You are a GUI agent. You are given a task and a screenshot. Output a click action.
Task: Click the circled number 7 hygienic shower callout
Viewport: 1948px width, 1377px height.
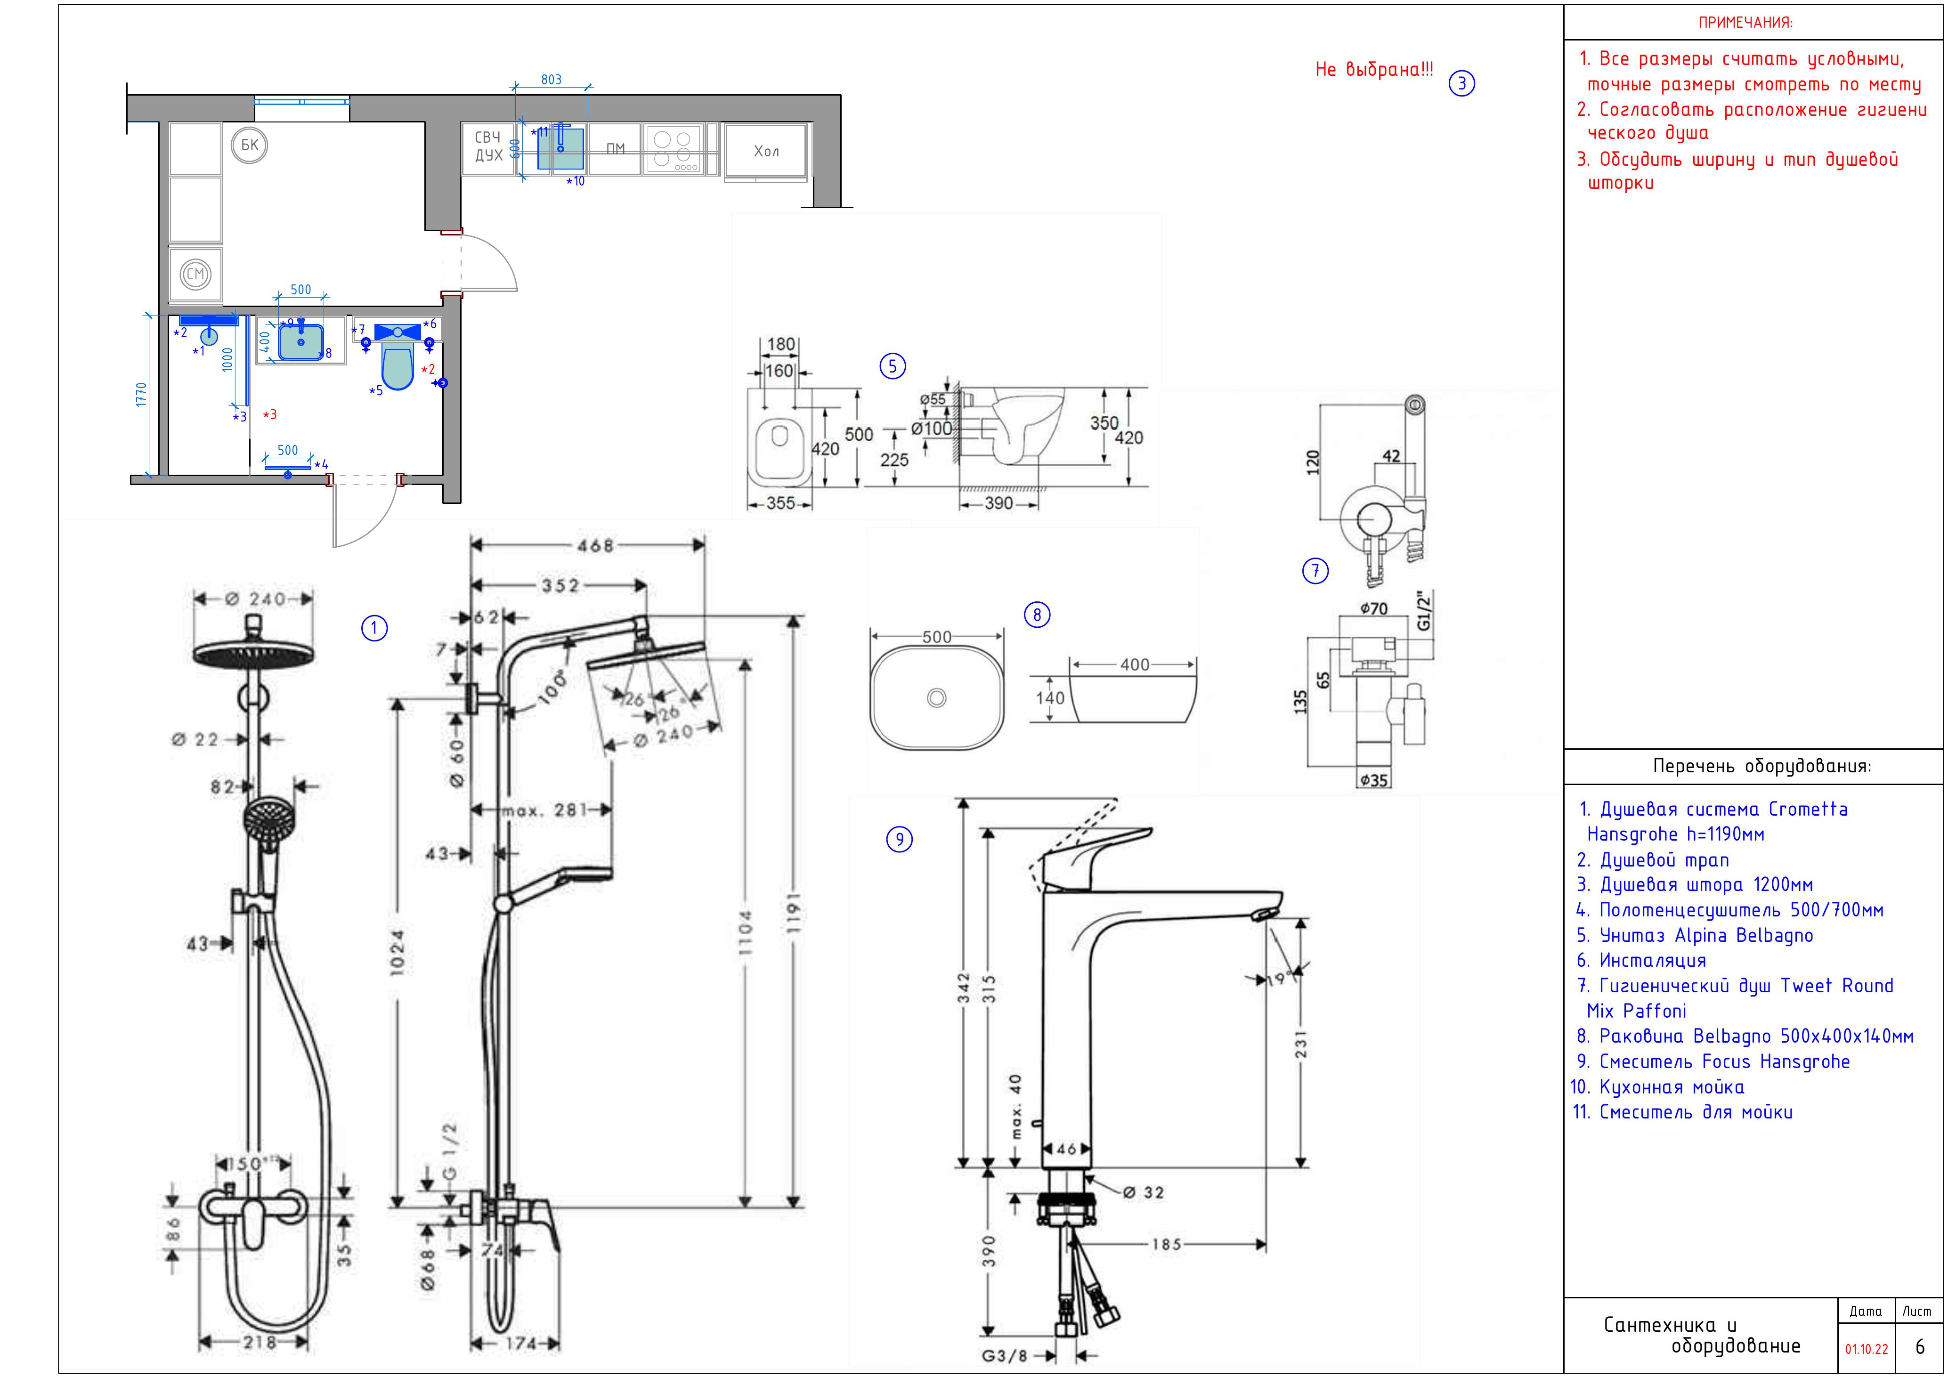(x=1315, y=571)
